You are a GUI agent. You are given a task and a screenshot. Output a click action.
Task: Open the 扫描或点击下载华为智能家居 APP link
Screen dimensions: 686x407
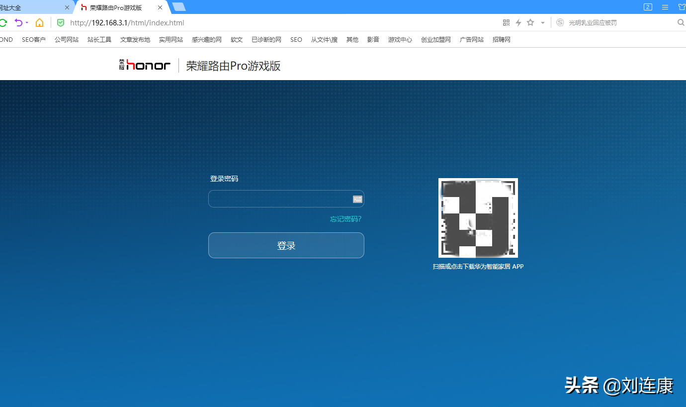coord(478,267)
